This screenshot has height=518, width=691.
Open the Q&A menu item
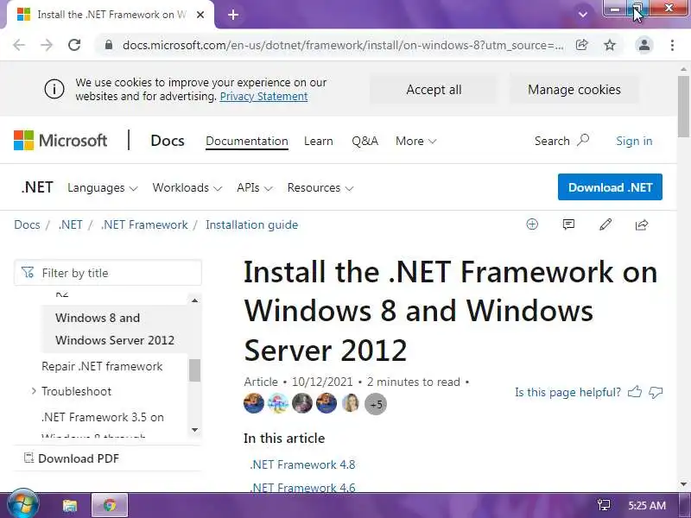click(365, 141)
